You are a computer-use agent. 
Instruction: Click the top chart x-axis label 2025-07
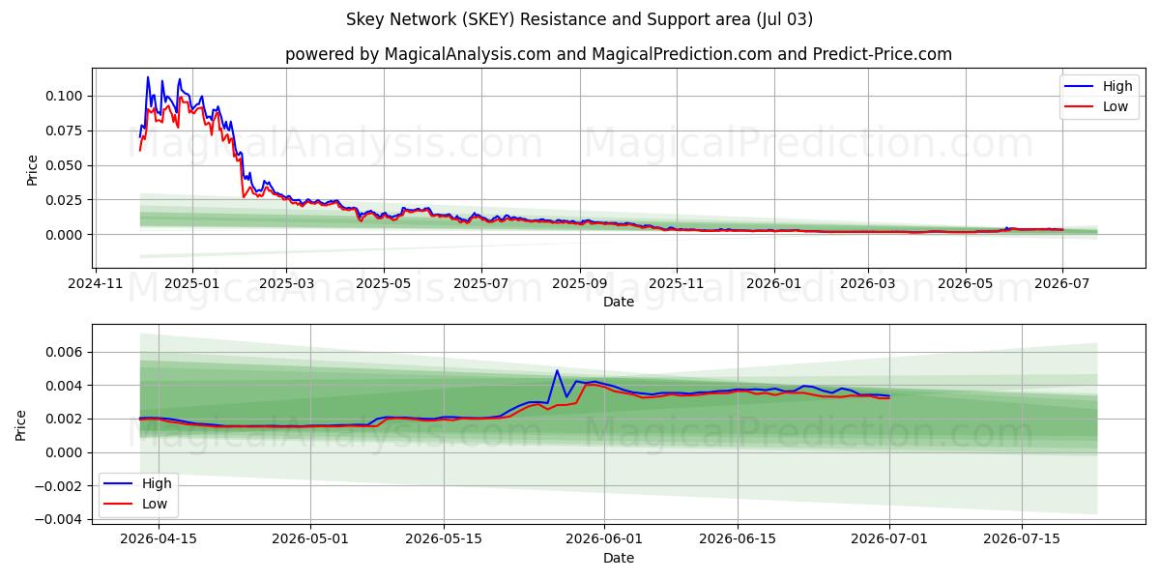pos(481,284)
